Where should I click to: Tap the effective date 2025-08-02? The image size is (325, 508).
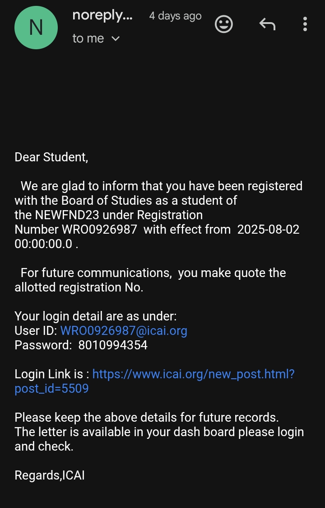[x=268, y=230]
